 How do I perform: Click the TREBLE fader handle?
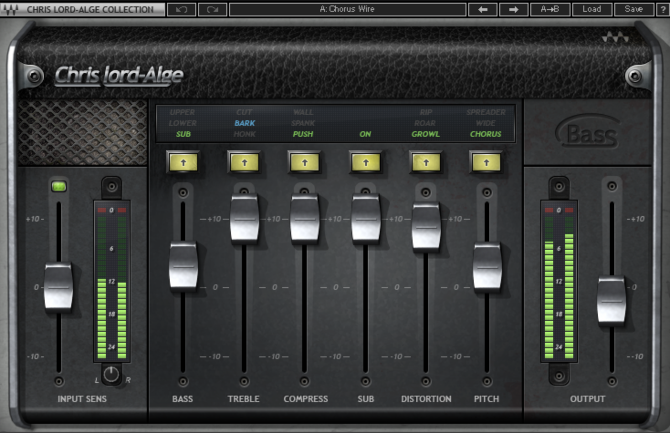pos(244,219)
